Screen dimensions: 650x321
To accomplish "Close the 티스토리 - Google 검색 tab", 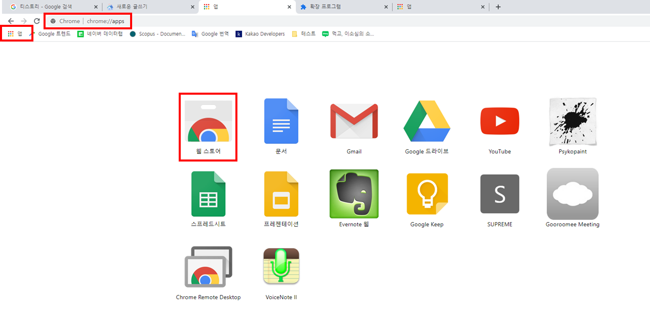I will [96, 7].
